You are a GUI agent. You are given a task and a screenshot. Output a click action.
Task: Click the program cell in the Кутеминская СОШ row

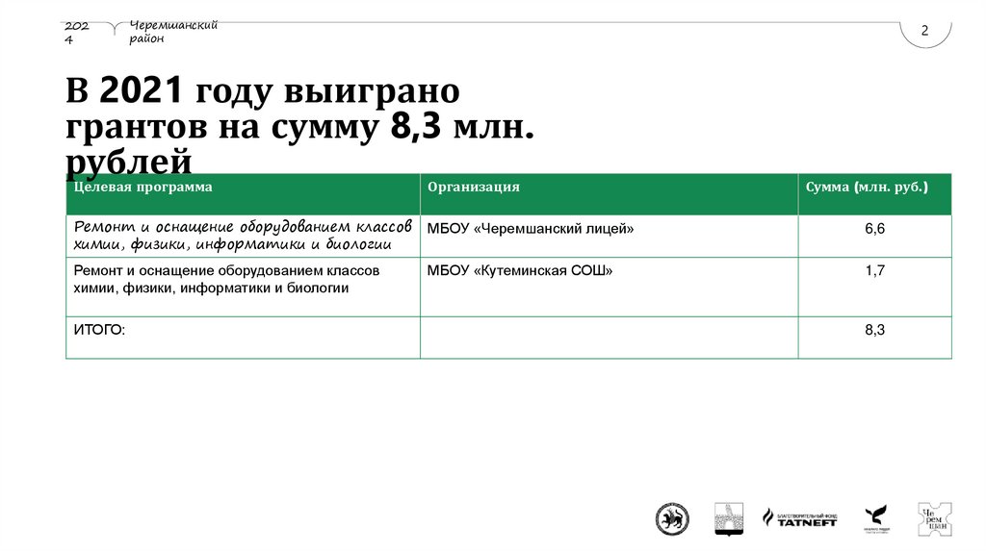[243, 287]
